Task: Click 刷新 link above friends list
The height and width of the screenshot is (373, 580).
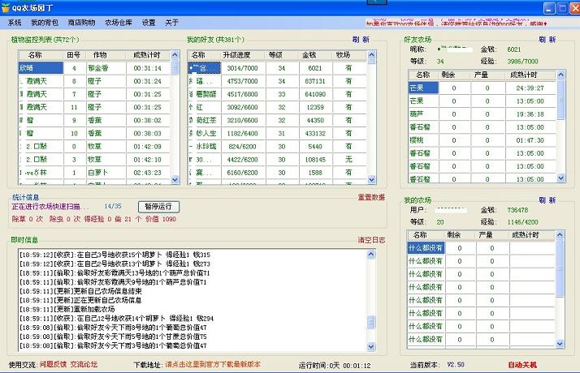Action: pyautogui.click(x=361, y=40)
